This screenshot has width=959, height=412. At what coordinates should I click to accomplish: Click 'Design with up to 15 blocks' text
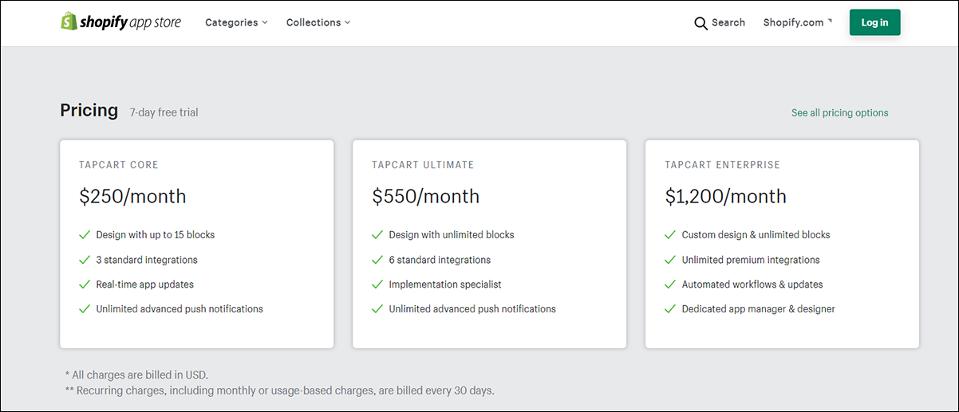click(156, 235)
